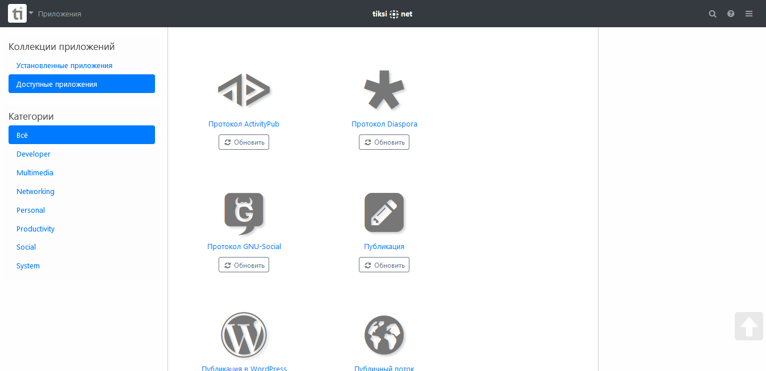Open the Протокол GNU-Social link

(244, 247)
